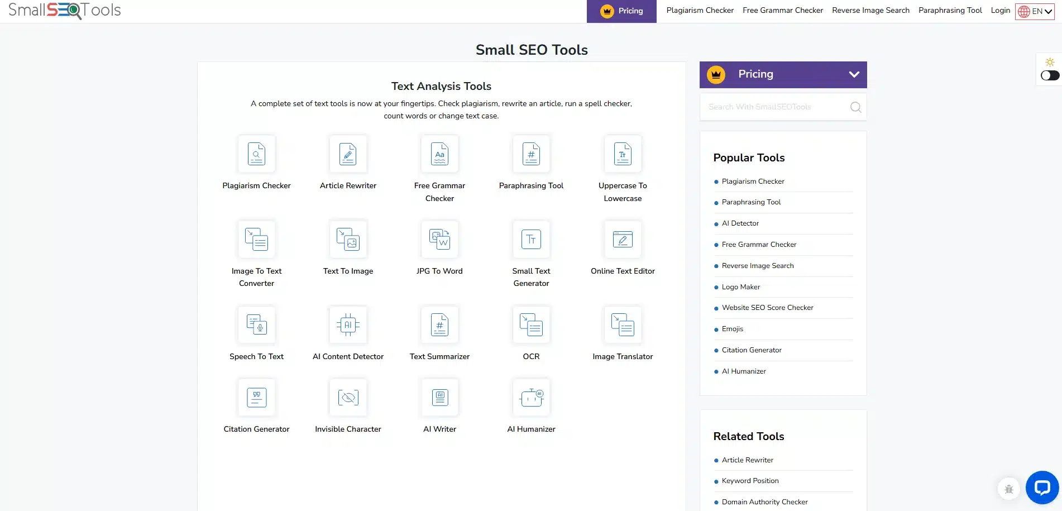The image size is (1062, 511).
Task: Click the 'Image Translator' label text
Action: (623, 356)
